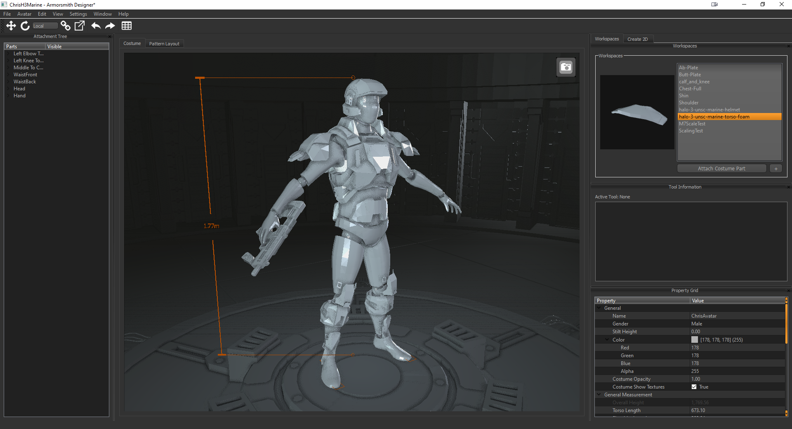
Task: Select Shoulder workspace
Action: pyautogui.click(x=730, y=103)
